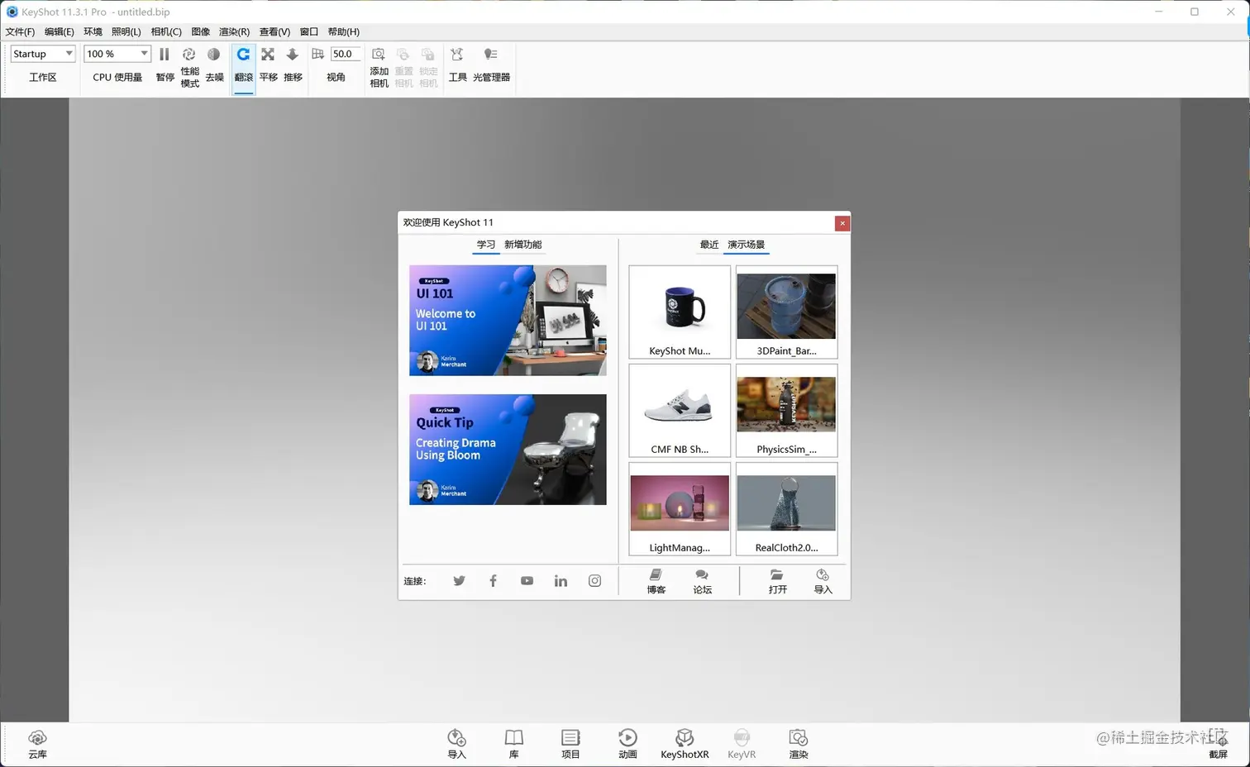Open the 动画 animation panel

627,744
